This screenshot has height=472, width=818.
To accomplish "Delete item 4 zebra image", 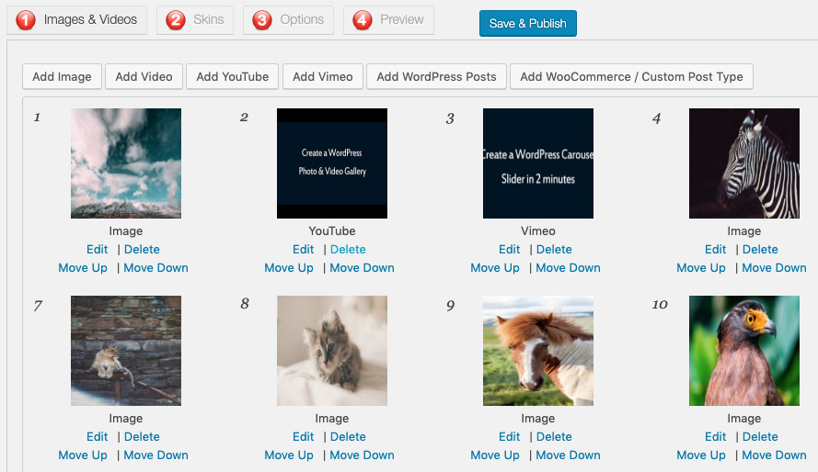I will 760,249.
